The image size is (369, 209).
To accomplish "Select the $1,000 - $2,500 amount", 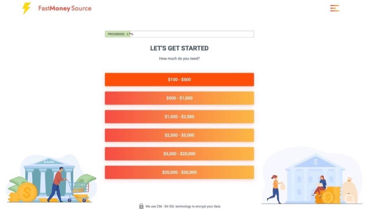I will 179,117.
